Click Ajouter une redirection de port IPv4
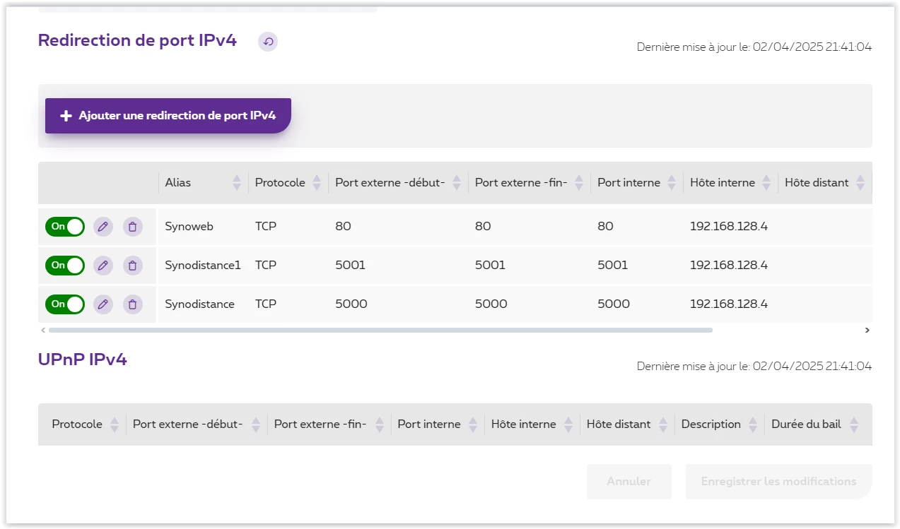The image size is (900, 529). click(x=168, y=116)
